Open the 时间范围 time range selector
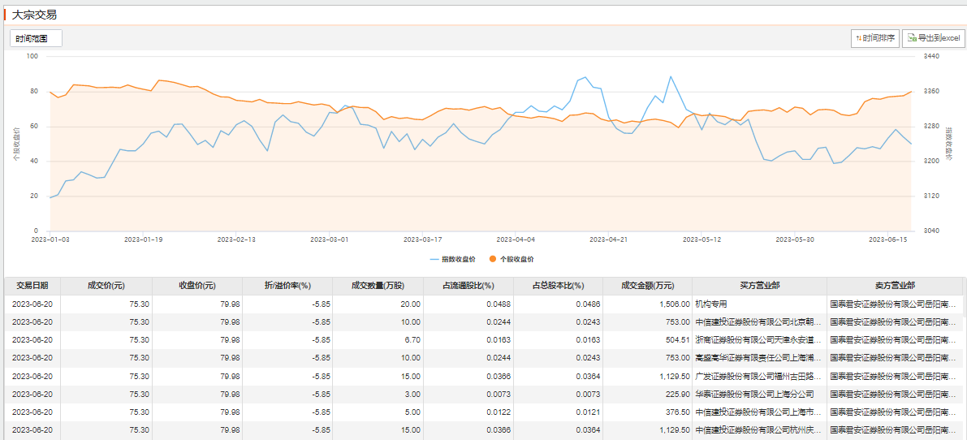967x440 pixels. (x=36, y=38)
